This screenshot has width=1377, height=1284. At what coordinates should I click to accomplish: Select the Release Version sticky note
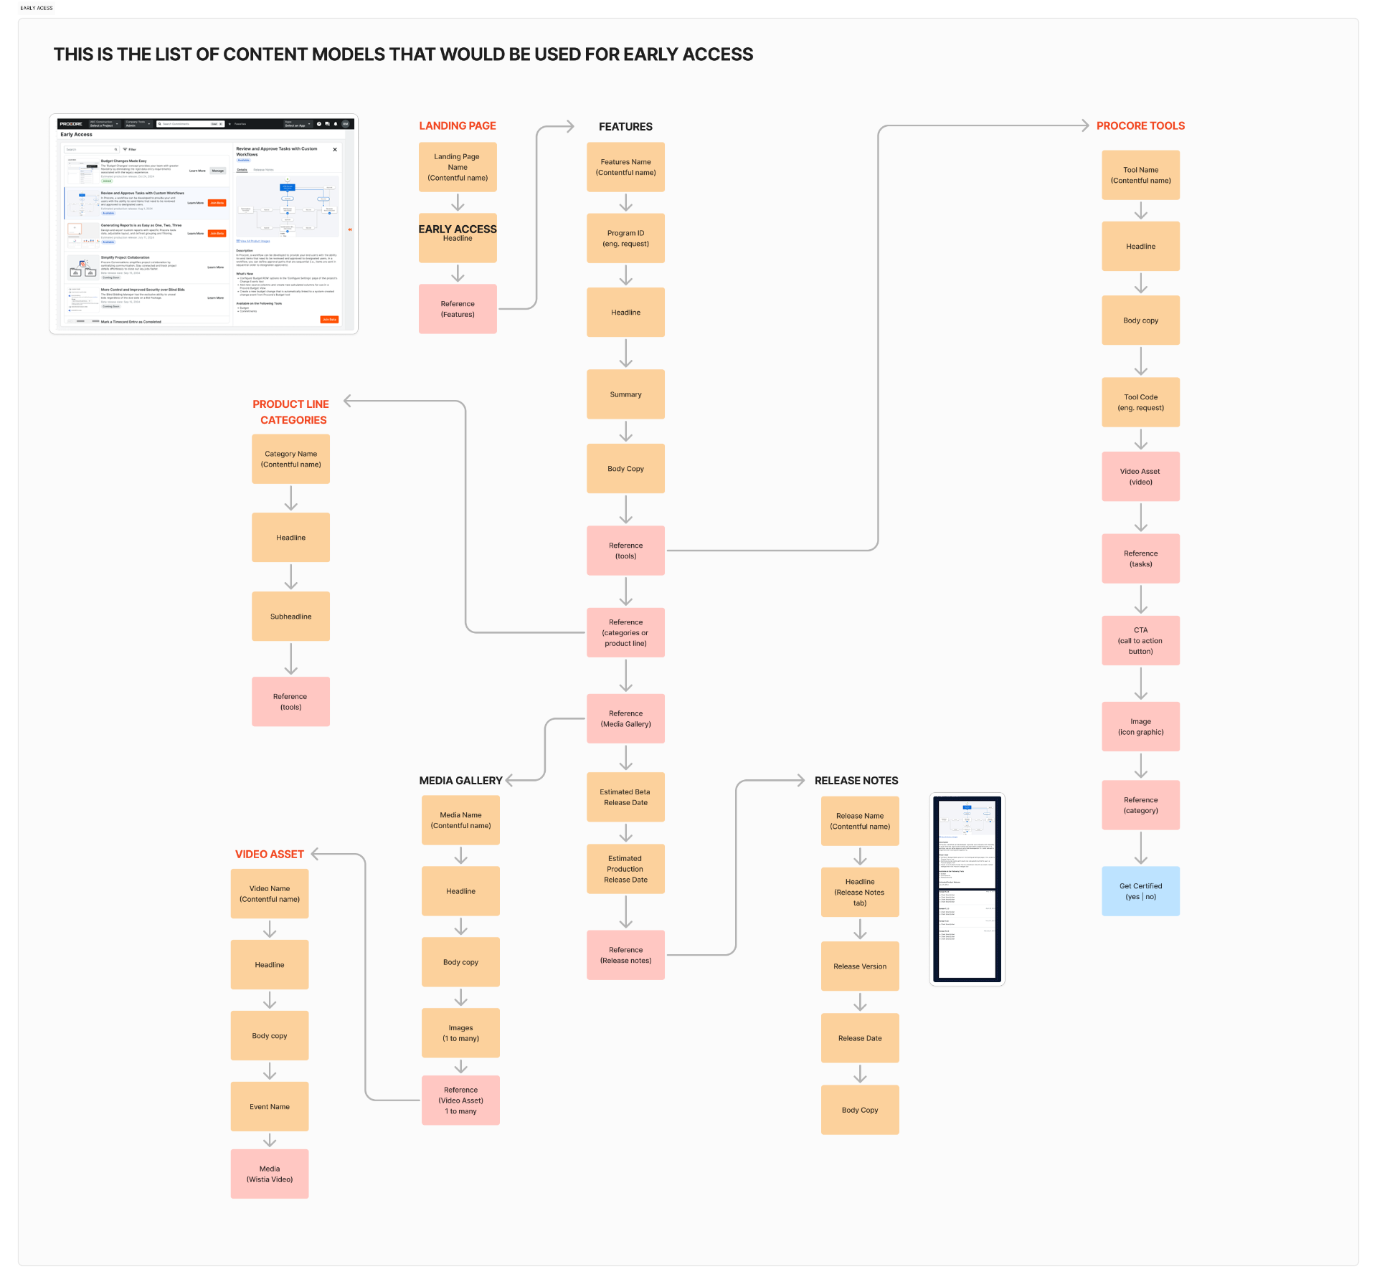(x=860, y=966)
